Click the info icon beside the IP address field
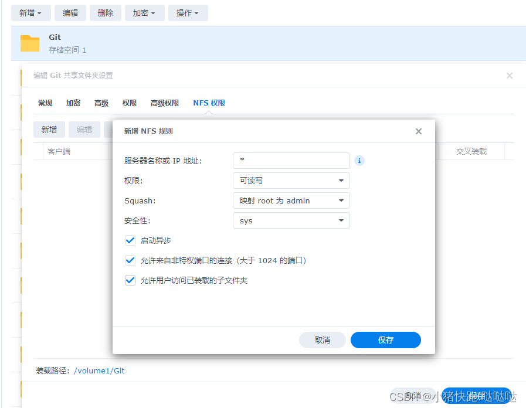526x408 pixels. tap(359, 160)
